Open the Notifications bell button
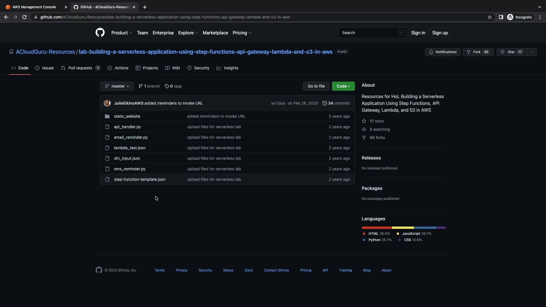 [x=442, y=52]
